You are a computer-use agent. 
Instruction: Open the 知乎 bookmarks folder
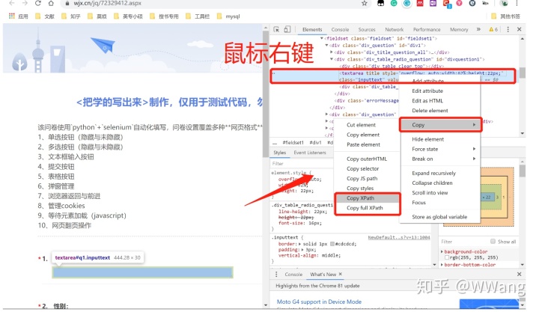71,16
